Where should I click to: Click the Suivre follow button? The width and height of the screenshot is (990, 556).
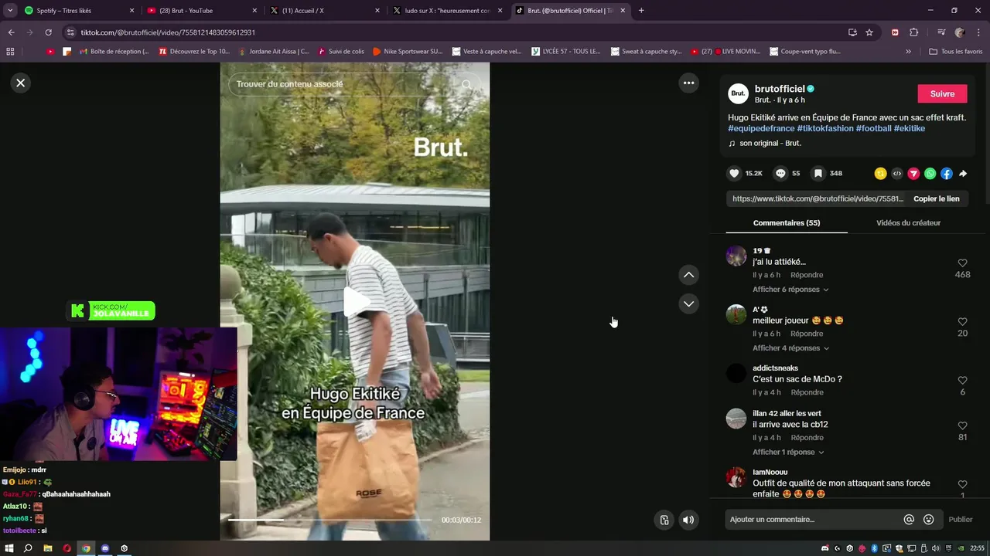942,93
